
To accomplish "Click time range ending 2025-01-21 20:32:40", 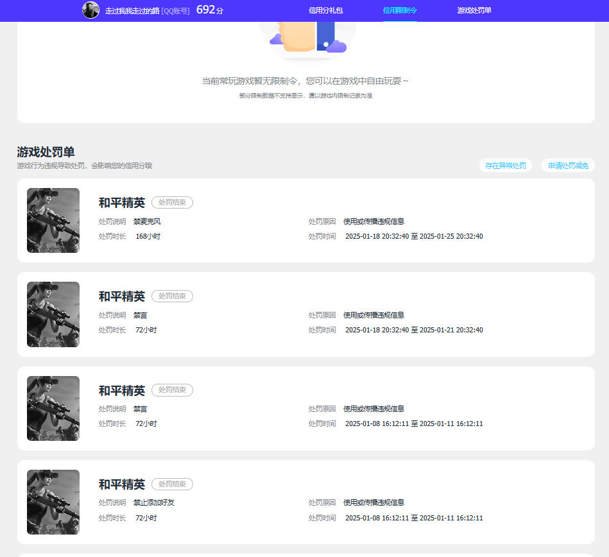I will pyautogui.click(x=414, y=330).
